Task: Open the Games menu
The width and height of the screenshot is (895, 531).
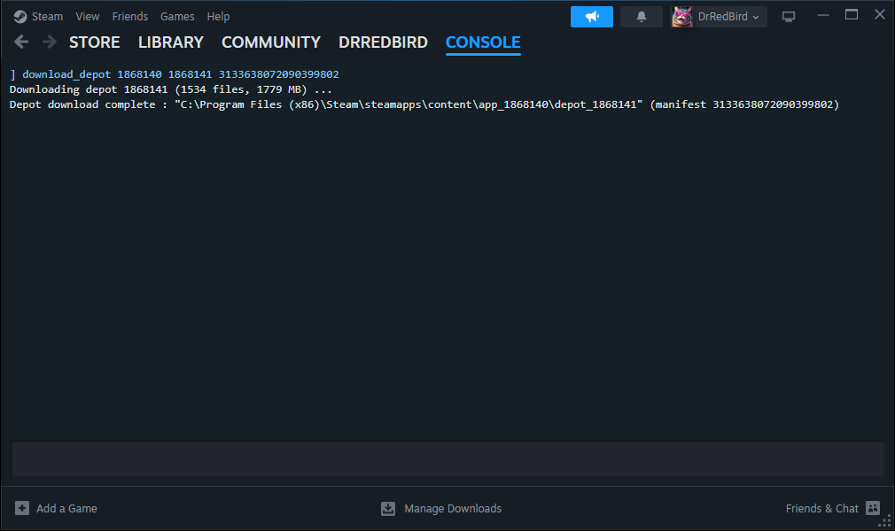Action: click(177, 17)
